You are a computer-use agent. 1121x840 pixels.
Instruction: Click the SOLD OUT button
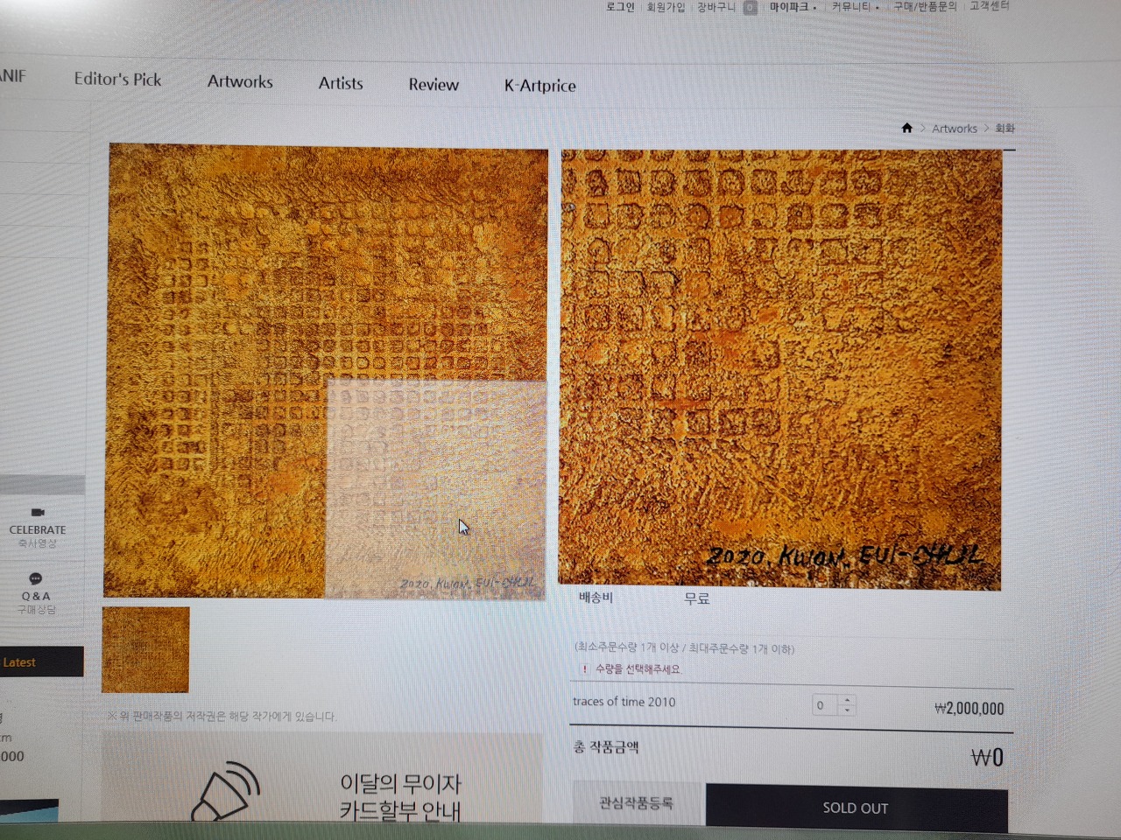click(856, 808)
